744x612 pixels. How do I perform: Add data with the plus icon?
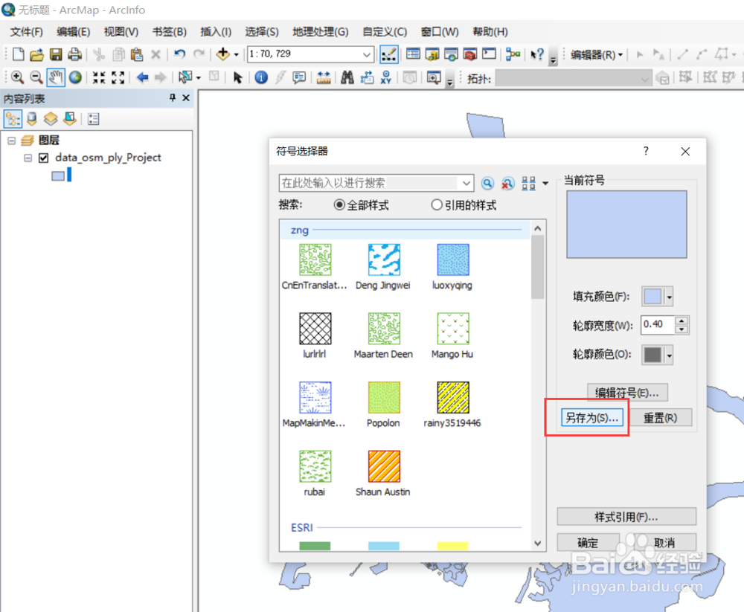[x=222, y=54]
